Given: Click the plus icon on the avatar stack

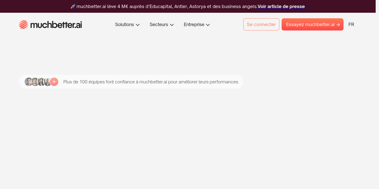Looking at the screenshot, I should [x=54, y=82].
